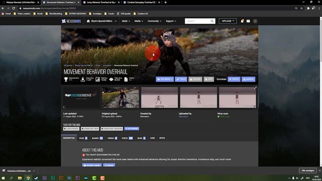Click the endorsements trophy icon
This screenshot has width=322, height=181.
pos(66,79)
